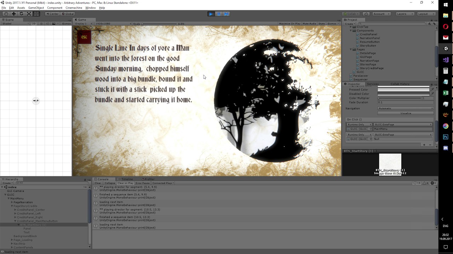This screenshot has width=453, height=254.
Task: Remove the selected On Click event entry
Action: click(x=430, y=145)
